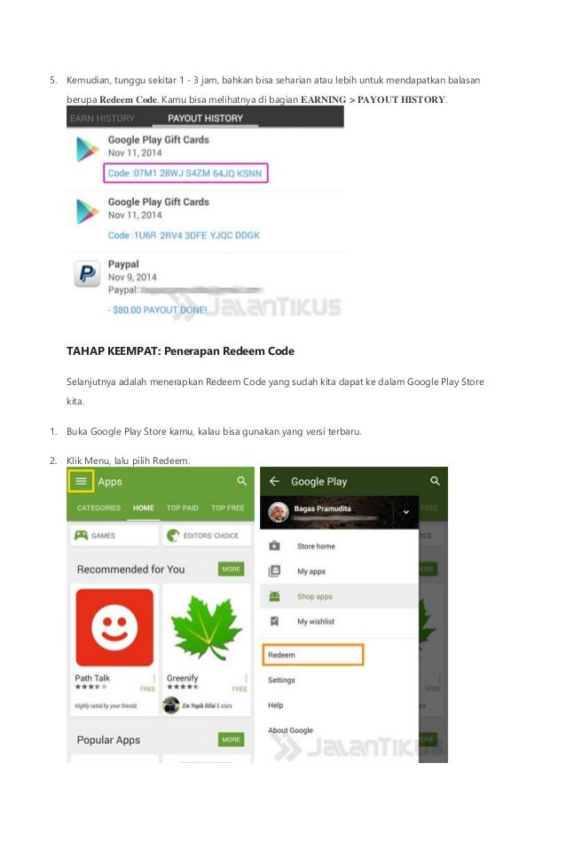Tap the PayPal logo in payout history
Image resolution: width=566 pixels, height=866 pixels.
pos(87,273)
